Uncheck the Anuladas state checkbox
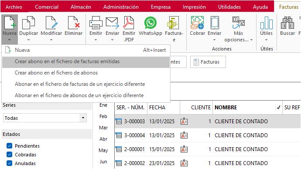Screen dimensions: 301x169 click(x=9, y=163)
